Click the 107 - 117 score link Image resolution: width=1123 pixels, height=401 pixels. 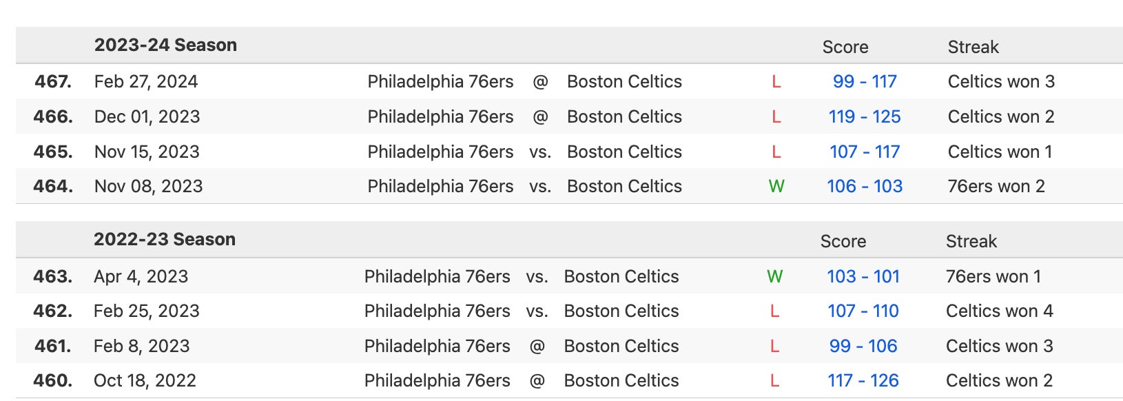[864, 152]
